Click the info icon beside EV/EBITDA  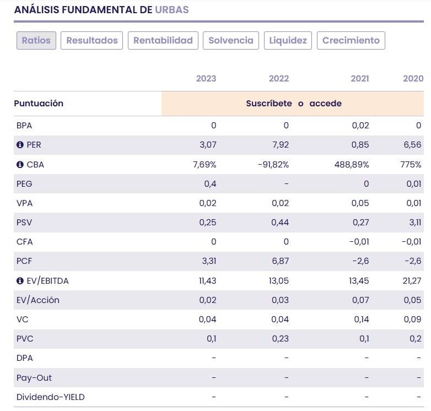tap(20, 281)
